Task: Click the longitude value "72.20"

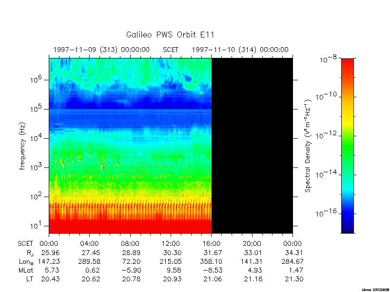Action: coord(131,261)
